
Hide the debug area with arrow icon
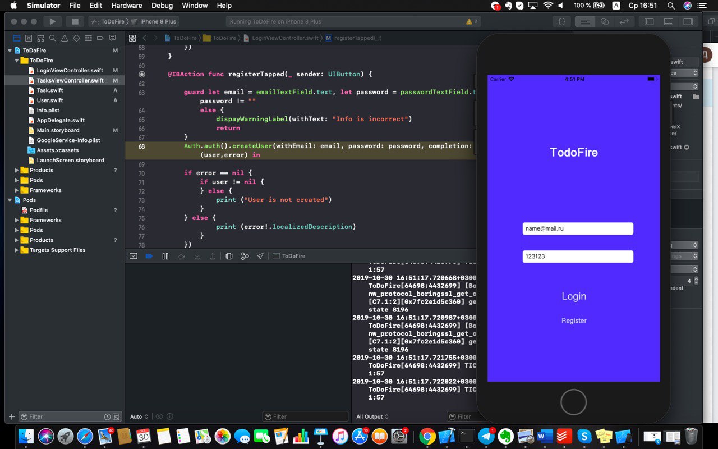coord(133,256)
